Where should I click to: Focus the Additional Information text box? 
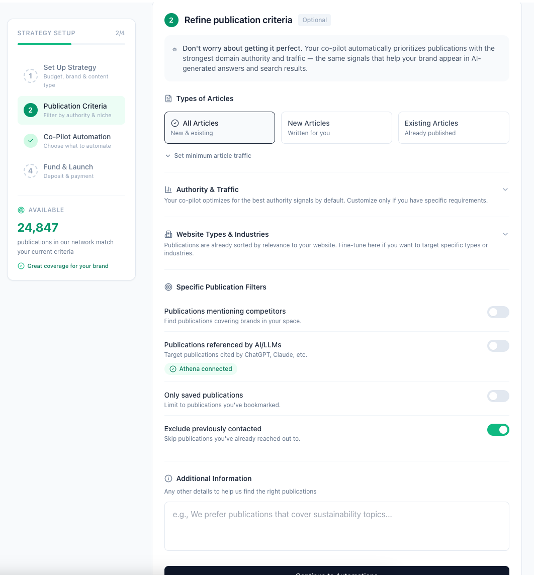click(336, 526)
